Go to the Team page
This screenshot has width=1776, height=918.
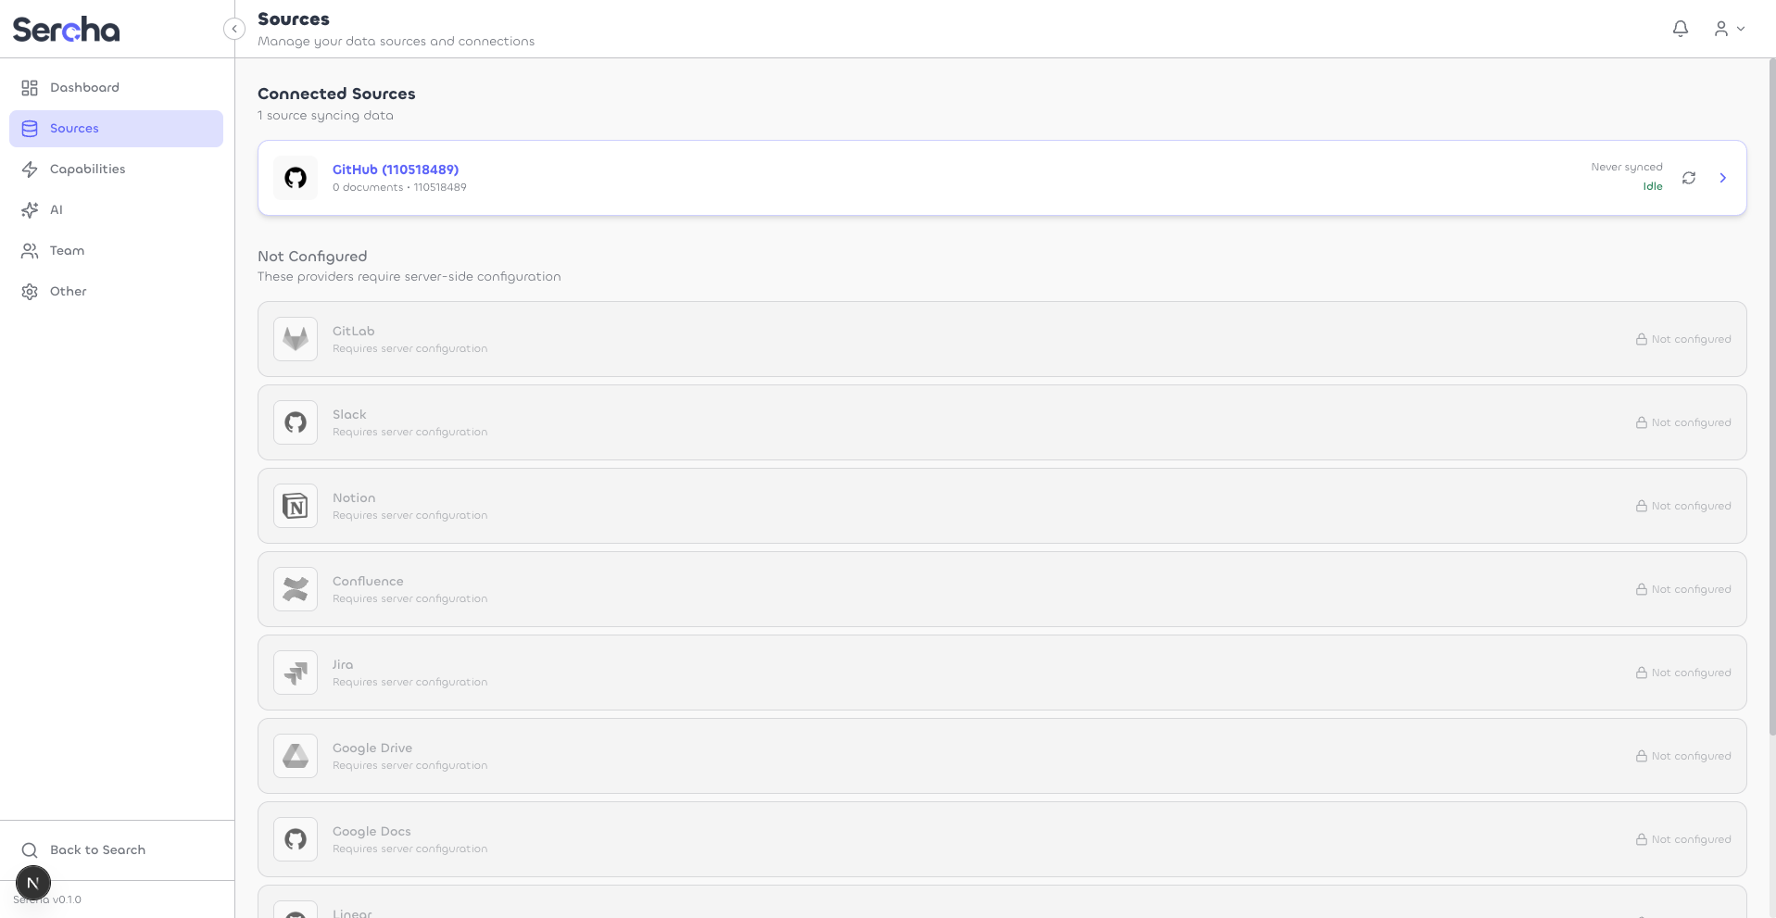coord(67,250)
